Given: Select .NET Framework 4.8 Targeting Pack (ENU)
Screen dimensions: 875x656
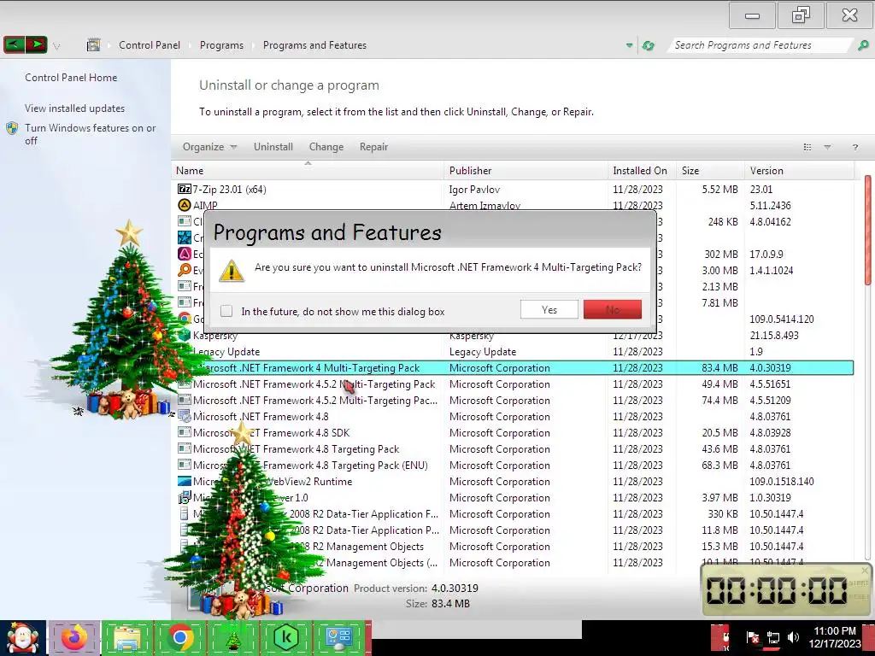Looking at the screenshot, I should (515, 466).
